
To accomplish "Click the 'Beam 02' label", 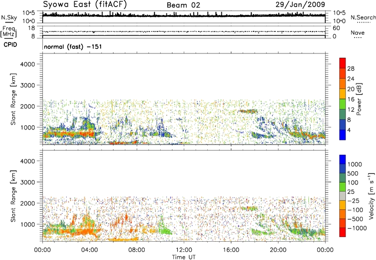I will (x=183, y=5).
